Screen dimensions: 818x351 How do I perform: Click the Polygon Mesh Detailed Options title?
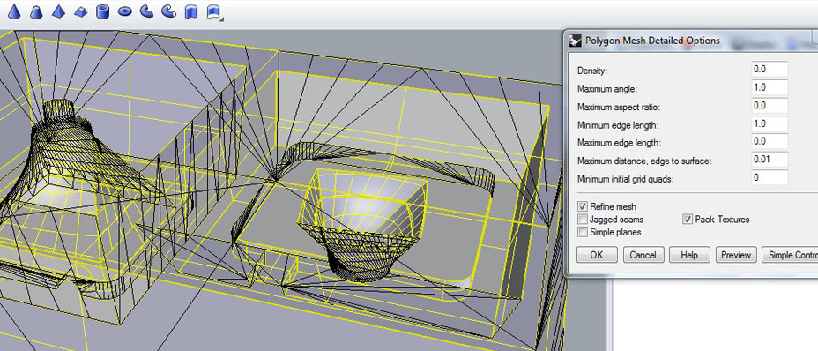[652, 41]
